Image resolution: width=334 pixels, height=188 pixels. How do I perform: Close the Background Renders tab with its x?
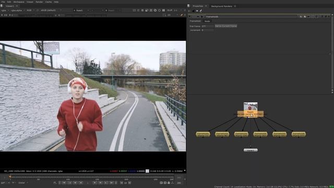point(235,6)
